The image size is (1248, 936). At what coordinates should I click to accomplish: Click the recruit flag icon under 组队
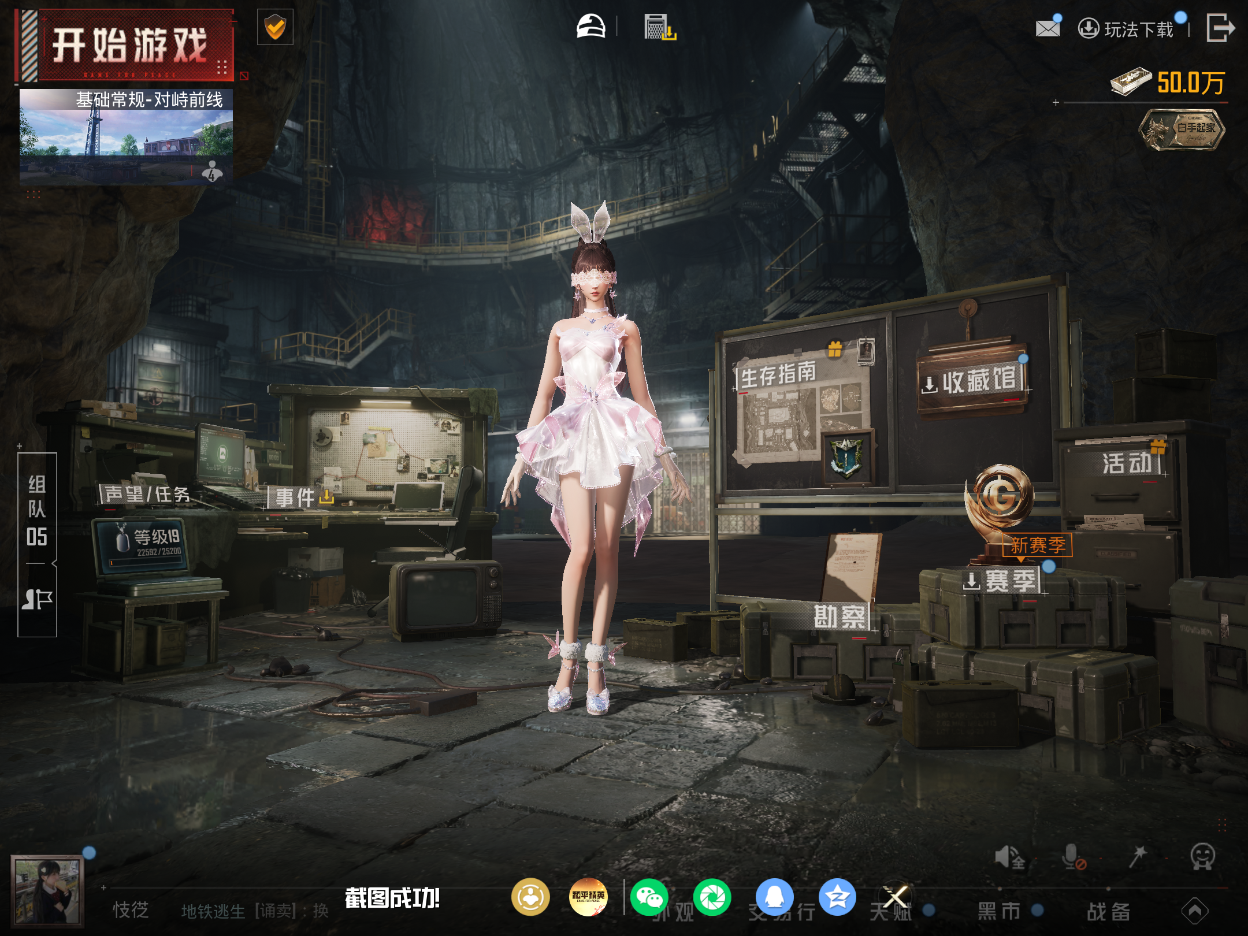(x=37, y=599)
